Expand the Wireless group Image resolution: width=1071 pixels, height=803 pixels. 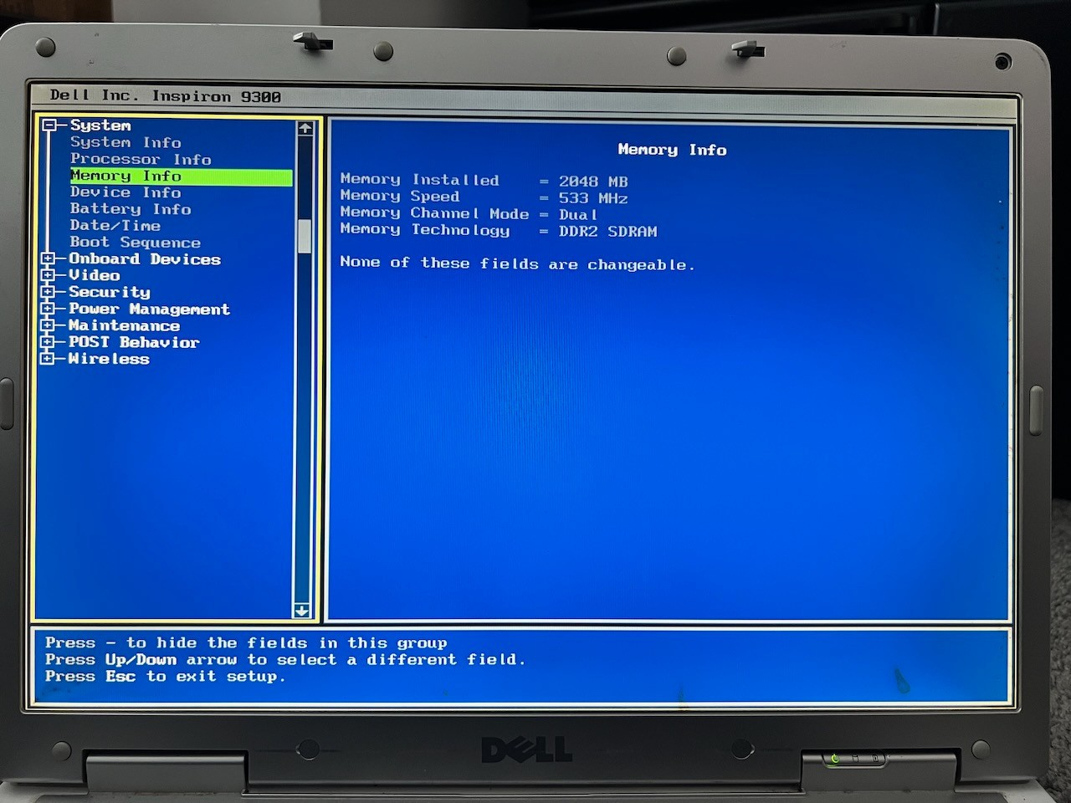48,359
